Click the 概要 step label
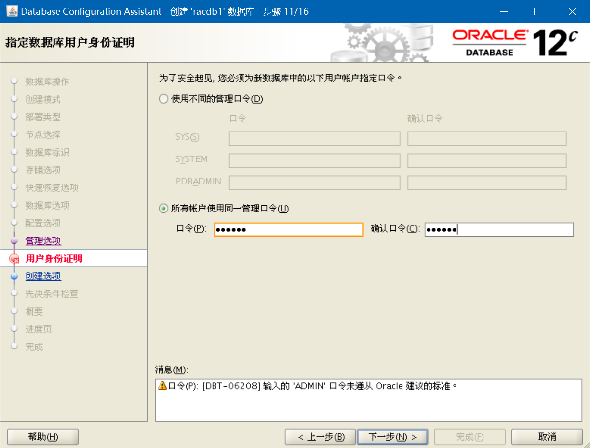This screenshot has height=448, width=590. point(34,312)
